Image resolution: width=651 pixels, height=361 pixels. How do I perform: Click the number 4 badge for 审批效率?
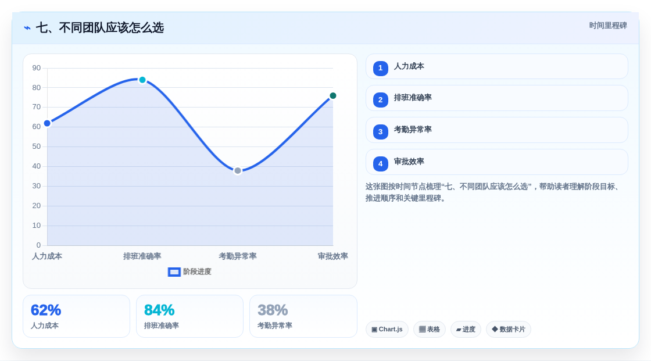(380, 164)
